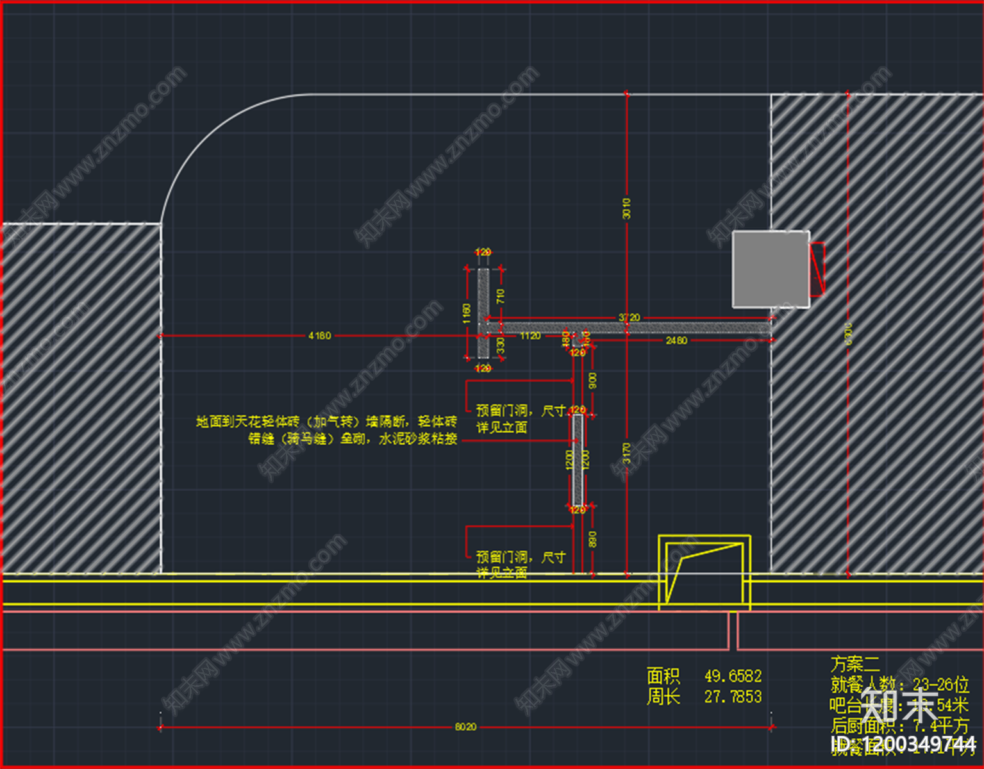
Task: Select the 330 dimension label
Action: (501, 345)
